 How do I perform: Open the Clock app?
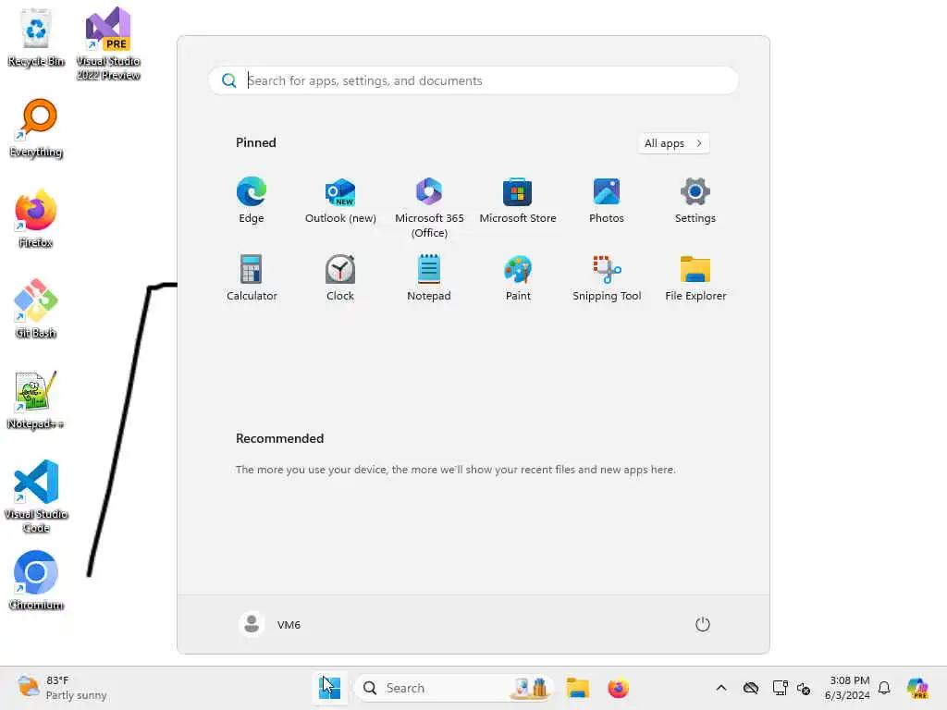coord(340,277)
